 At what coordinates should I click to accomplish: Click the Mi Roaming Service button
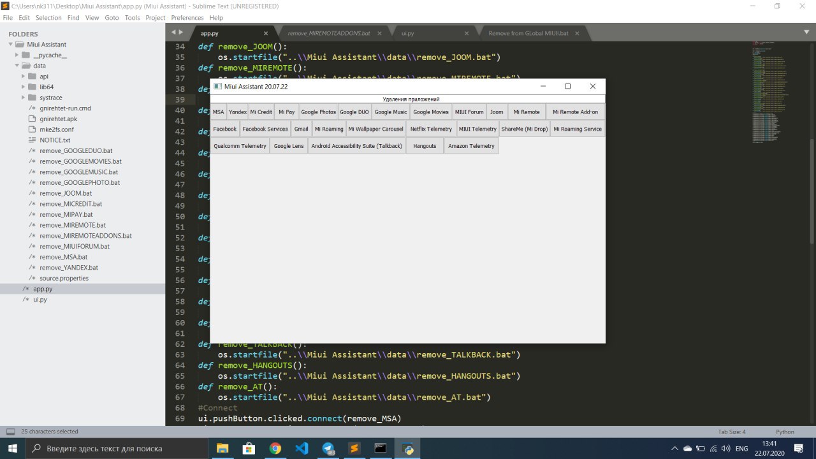point(578,129)
